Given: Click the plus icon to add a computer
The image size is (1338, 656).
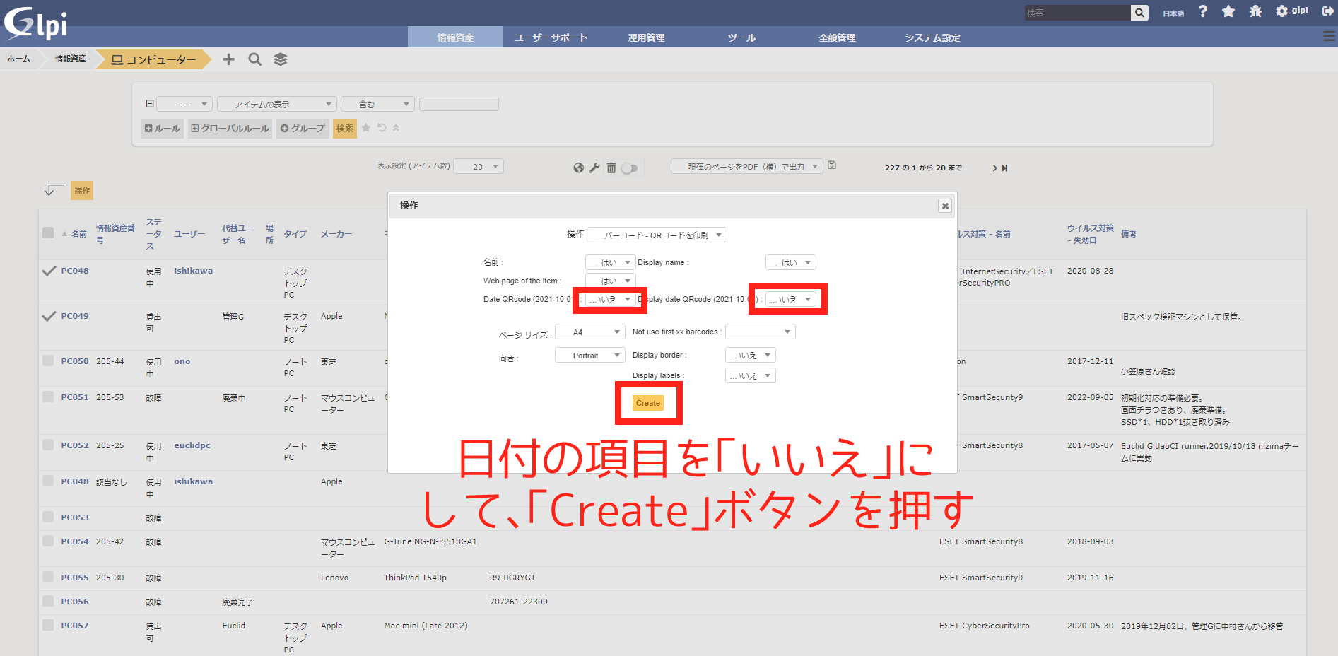Looking at the screenshot, I should (x=228, y=59).
